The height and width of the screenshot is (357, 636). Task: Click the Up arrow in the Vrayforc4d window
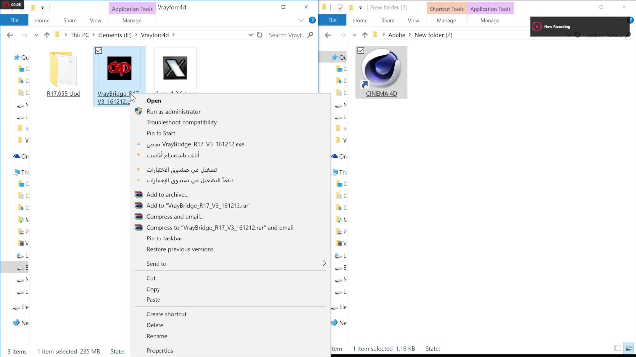pos(47,35)
